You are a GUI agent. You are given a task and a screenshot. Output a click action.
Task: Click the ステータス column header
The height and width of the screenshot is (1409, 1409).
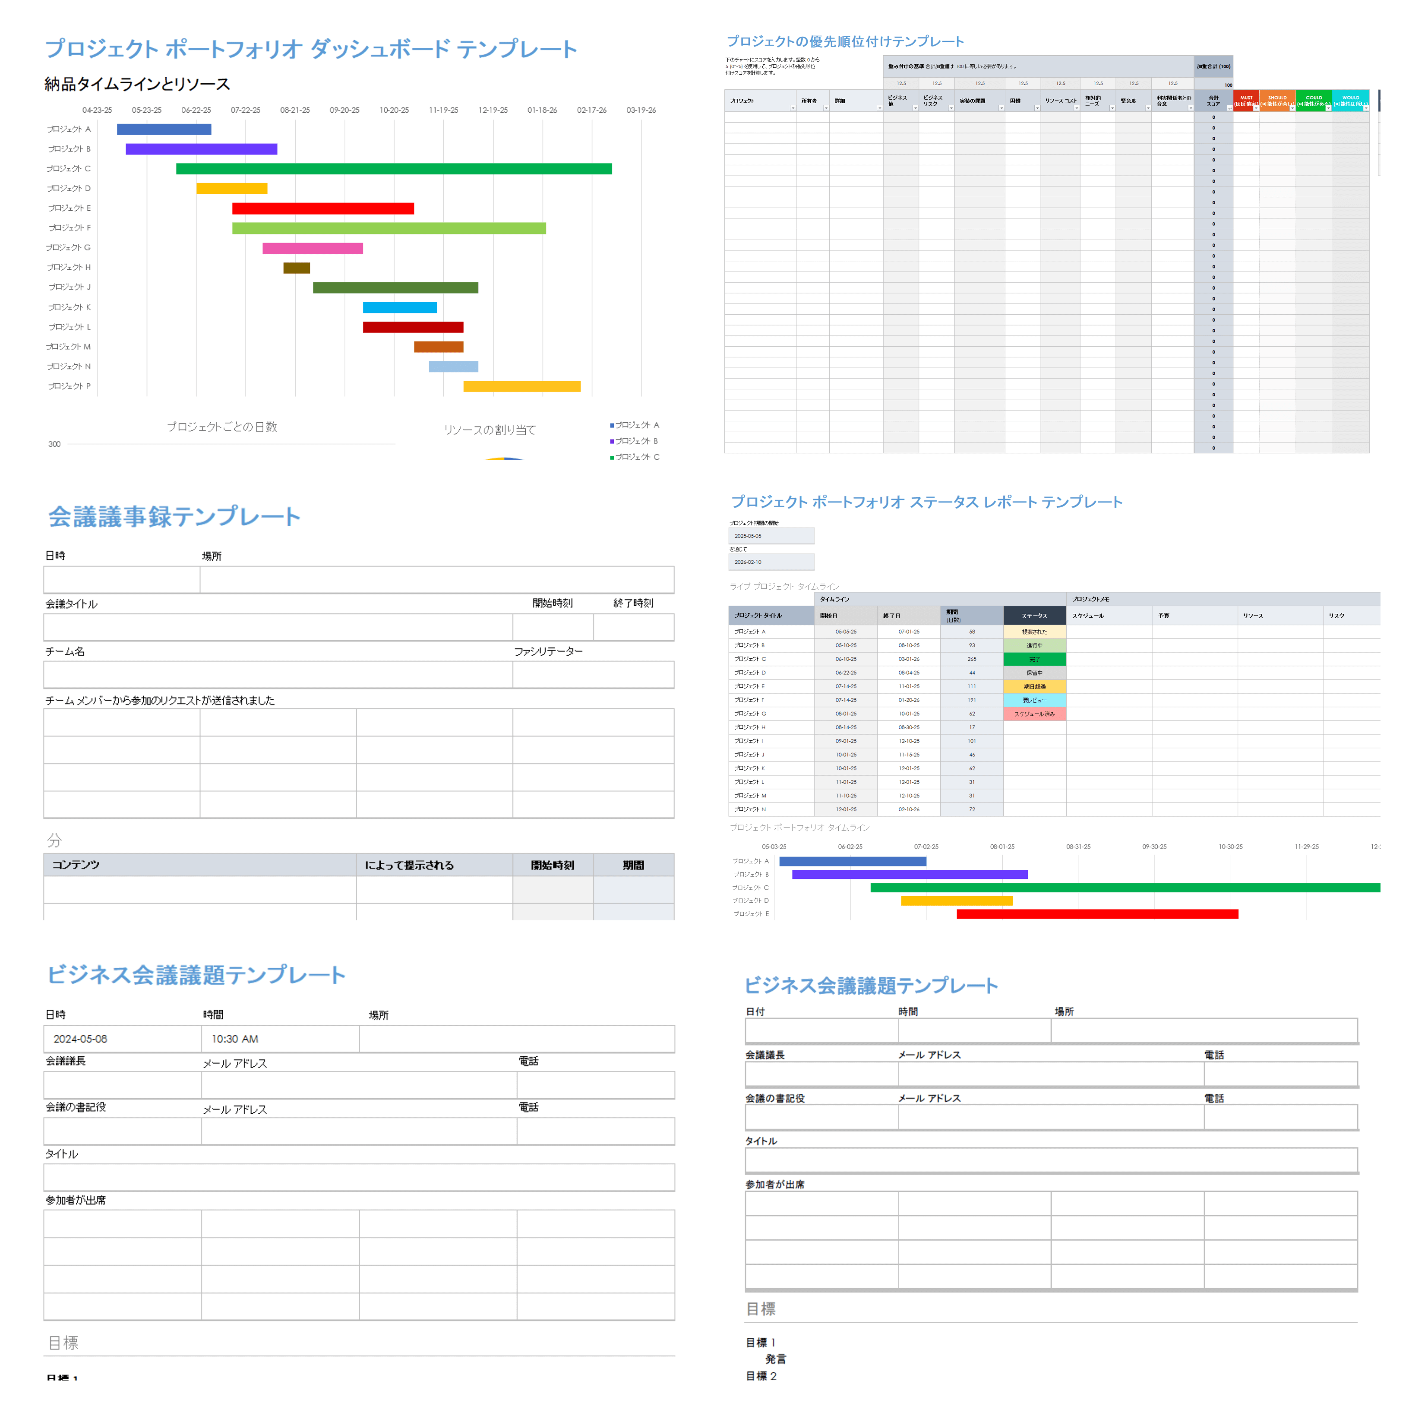click(1034, 616)
